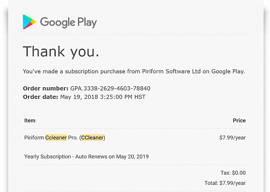Click the "Order number:" bold label

(46, 89)
